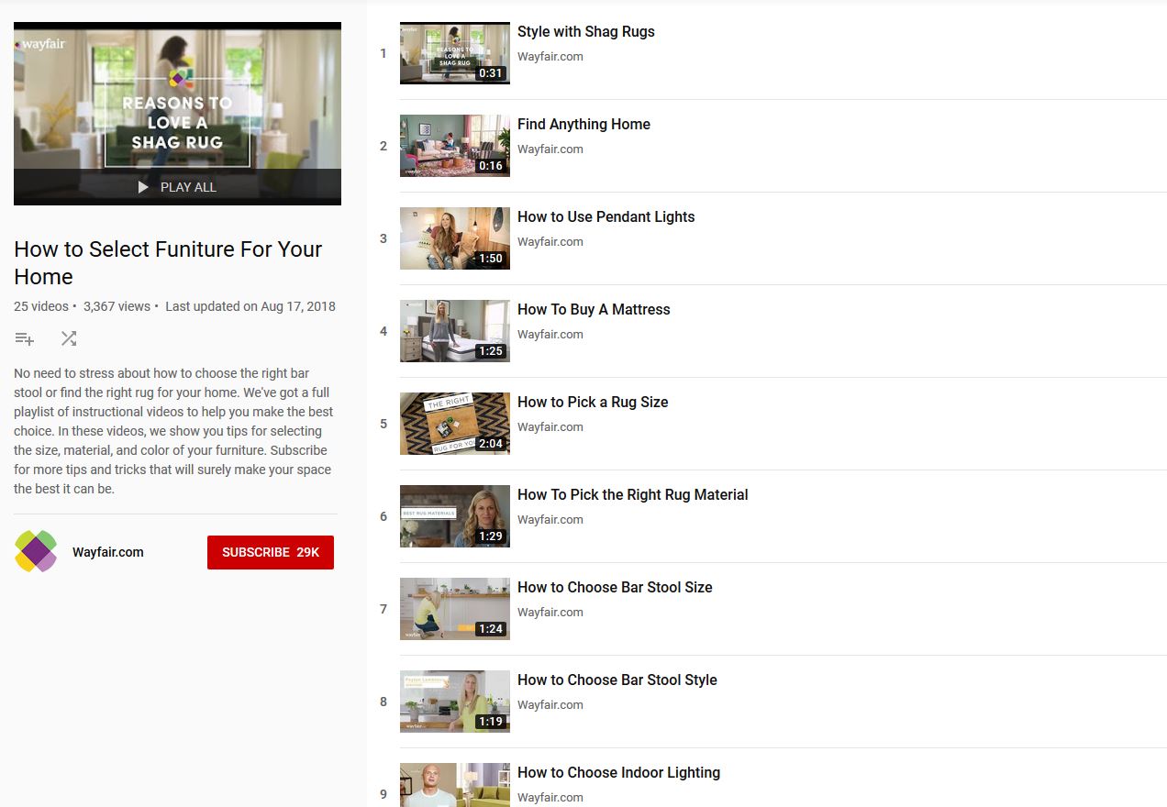Click How to Choose Bar Stool Size title
Screen dimensions: 1167x807
click(x=614, y=587)
